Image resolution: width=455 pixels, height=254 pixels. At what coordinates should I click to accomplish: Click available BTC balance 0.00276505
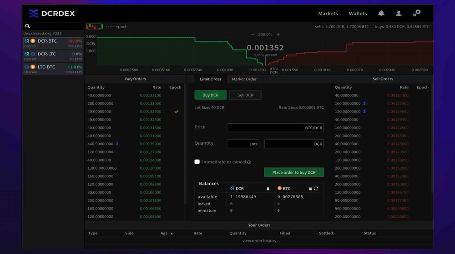[x=290, y=197]
